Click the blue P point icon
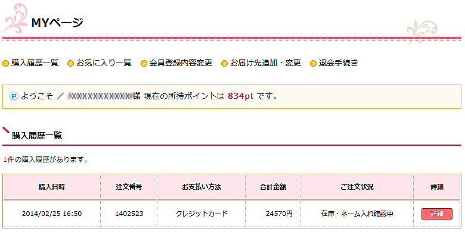This screenshot has height=232, width=465. click(x=14, y=96)
